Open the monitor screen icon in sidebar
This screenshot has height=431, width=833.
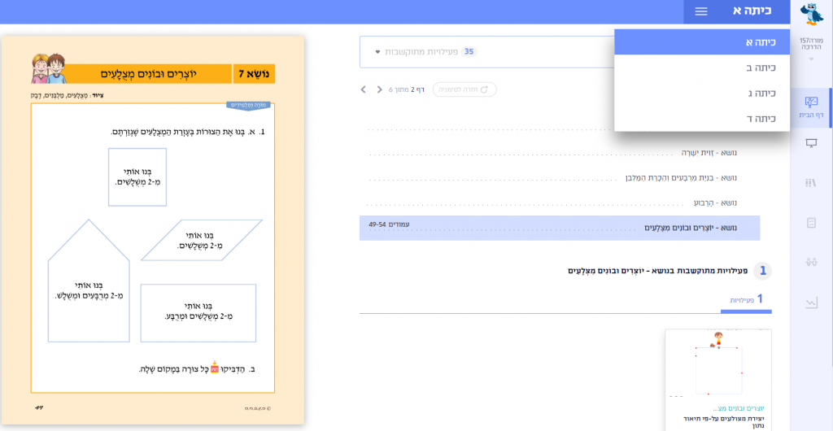click(811, 143)
